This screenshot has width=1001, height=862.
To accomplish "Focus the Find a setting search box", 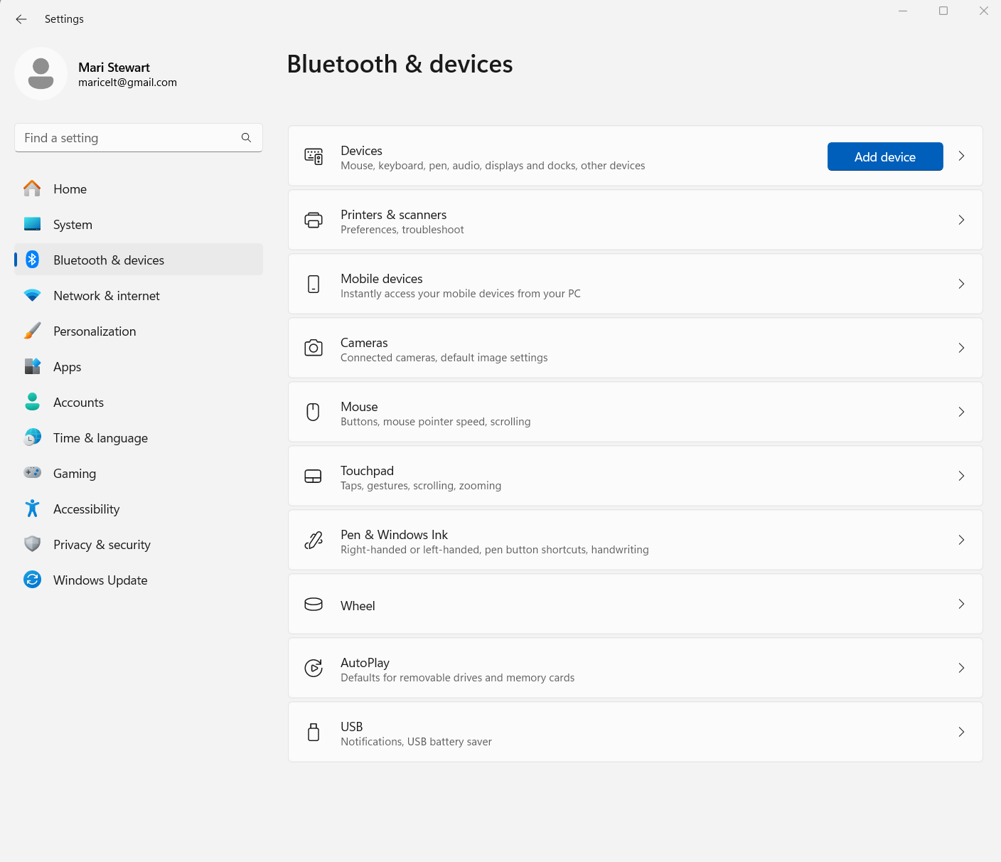I will tap(139, 138).
